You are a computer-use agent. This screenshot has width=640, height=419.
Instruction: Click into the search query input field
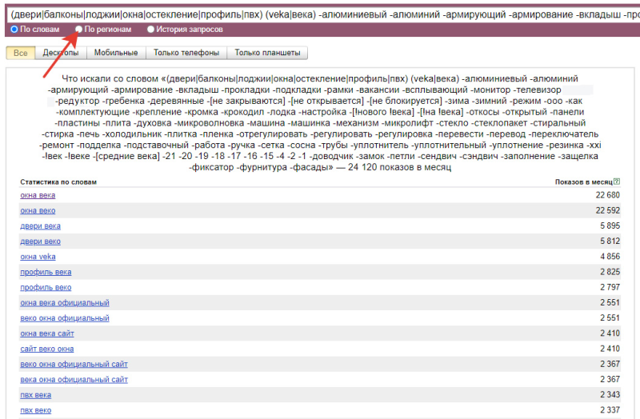coord(320,14)
